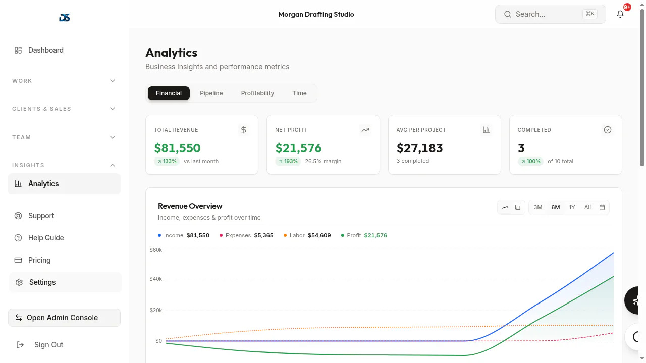This screenshot has width=646, height=363.
Task: Select the 1Y time range
Action: point(572,207)
